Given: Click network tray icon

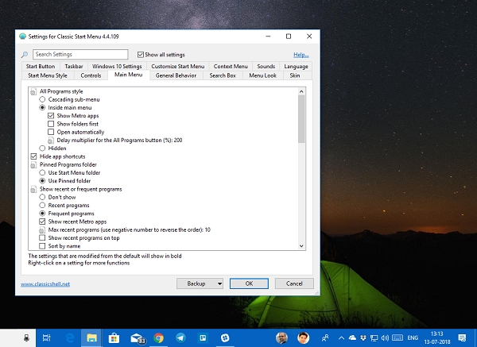Looking at the screenshot, I should coord(374,338).
